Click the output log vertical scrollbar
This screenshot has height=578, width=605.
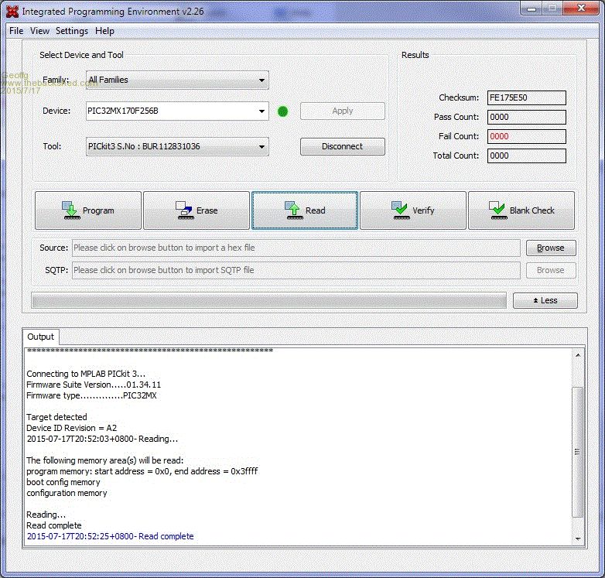click(x=577, y=449)
